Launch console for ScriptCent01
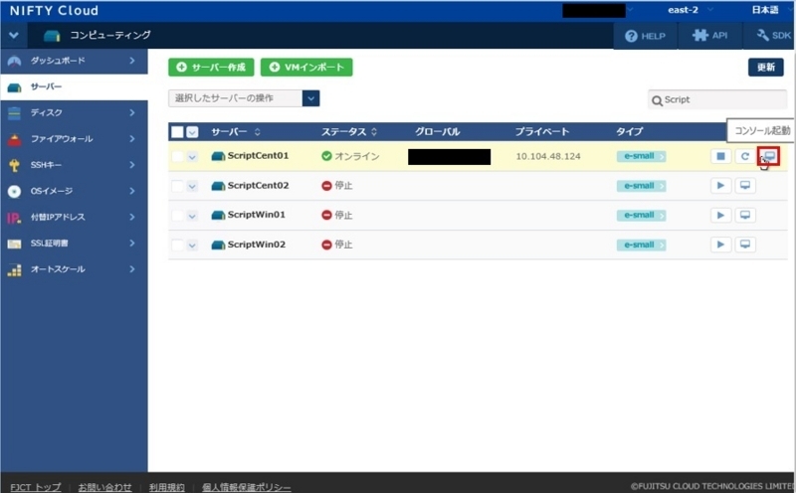This screenshot has width=796, height=493. [x=769, y=156]
